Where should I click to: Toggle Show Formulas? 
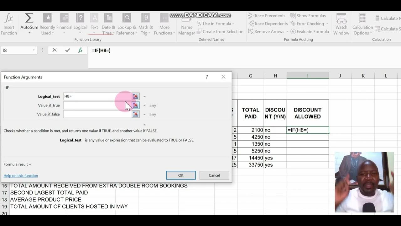[308, 16]
